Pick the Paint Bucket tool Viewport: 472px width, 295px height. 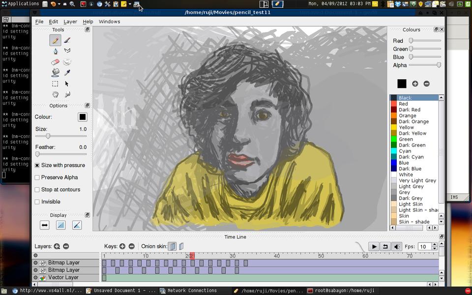(x=55, y=73)
